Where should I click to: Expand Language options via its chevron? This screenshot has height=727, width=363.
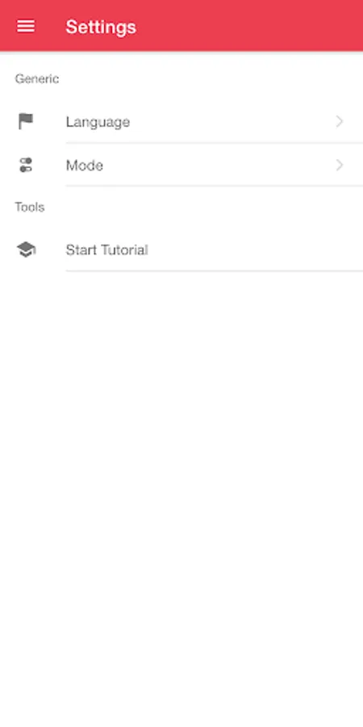[340, 121]
